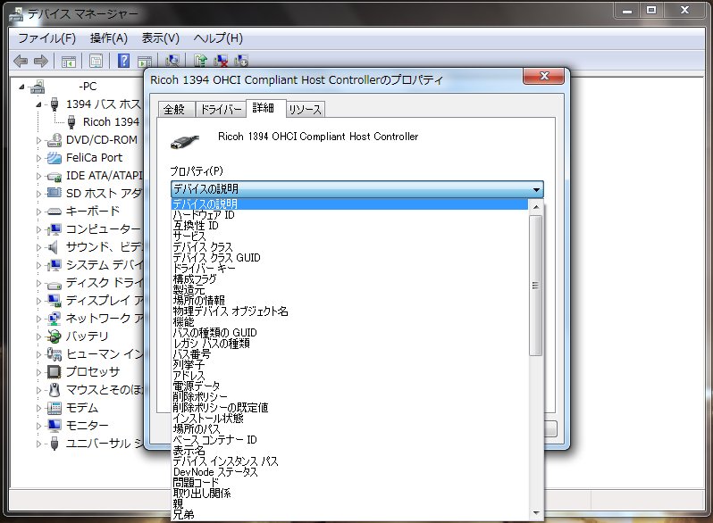This screenshot has width=713, height=523.
Task: Expand the キーボード tree node
Action: pyautogui.click(x=38, y=212)
